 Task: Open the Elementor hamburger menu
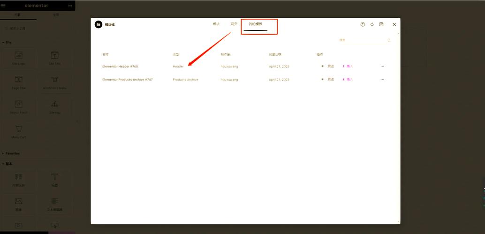pyautogui.click(x=3, y=6)
